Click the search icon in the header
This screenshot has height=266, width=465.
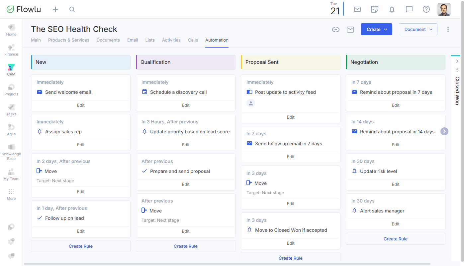[x=72, y=9]
